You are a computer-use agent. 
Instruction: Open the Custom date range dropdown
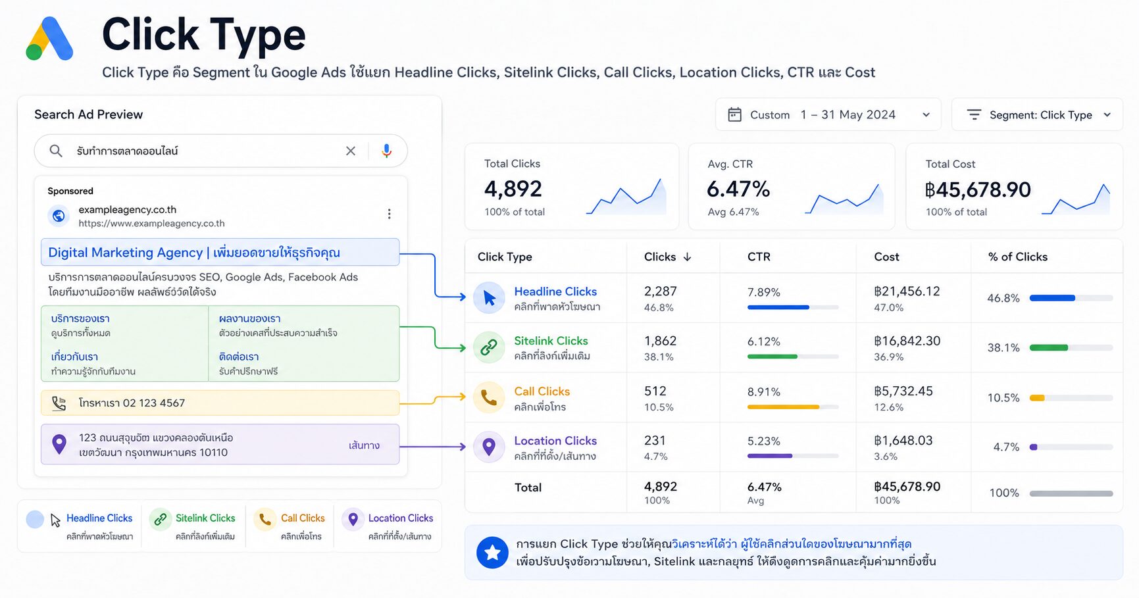click(x=828, y=114)
